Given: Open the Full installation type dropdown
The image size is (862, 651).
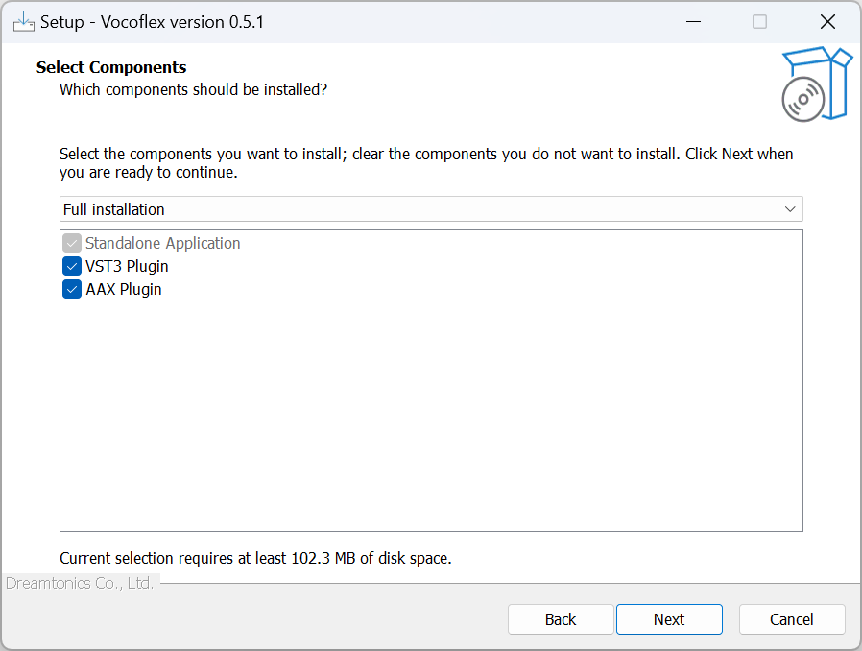Looking at the screenshot, I should [x=431, y=209].
